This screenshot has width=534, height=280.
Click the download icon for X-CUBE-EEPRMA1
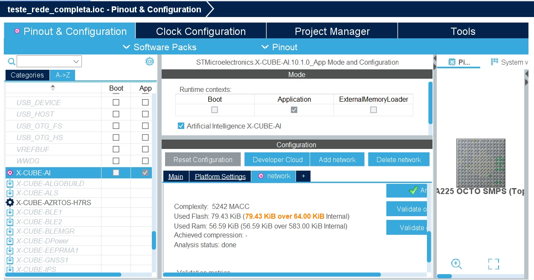pos(10,250)
